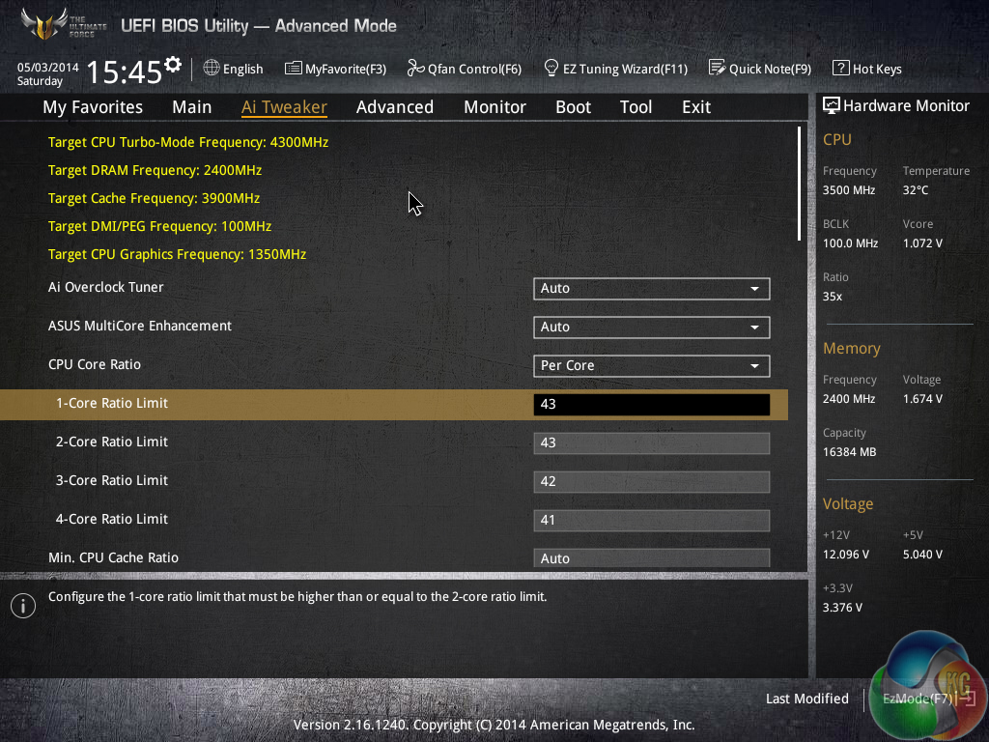Click memory capacity 16384 MB

point(850,452)
